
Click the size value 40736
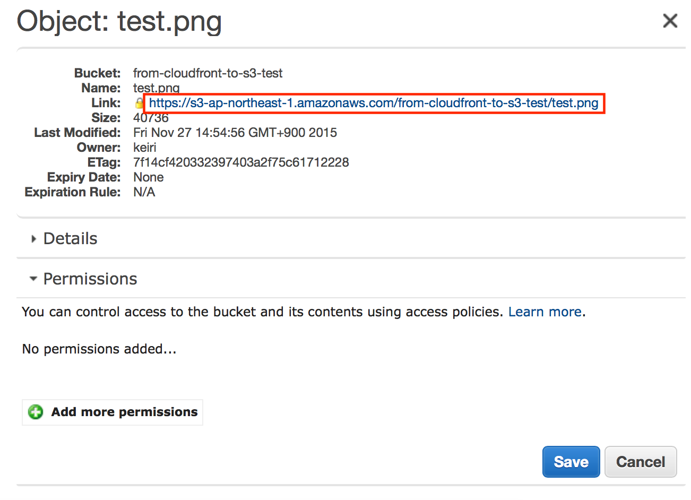(151, 118)
